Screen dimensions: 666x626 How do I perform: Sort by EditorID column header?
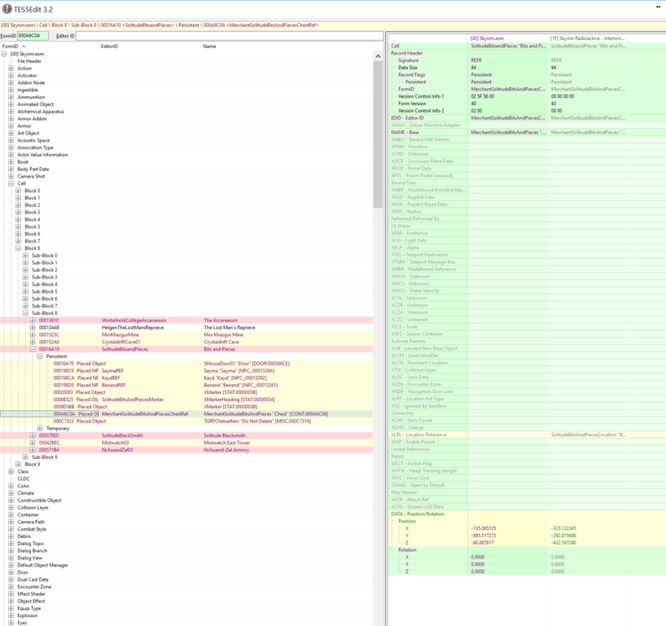(x=109, y=46)
